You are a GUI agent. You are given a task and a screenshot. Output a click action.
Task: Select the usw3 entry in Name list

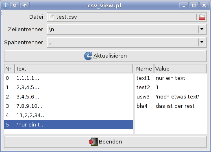click(143, 97)
